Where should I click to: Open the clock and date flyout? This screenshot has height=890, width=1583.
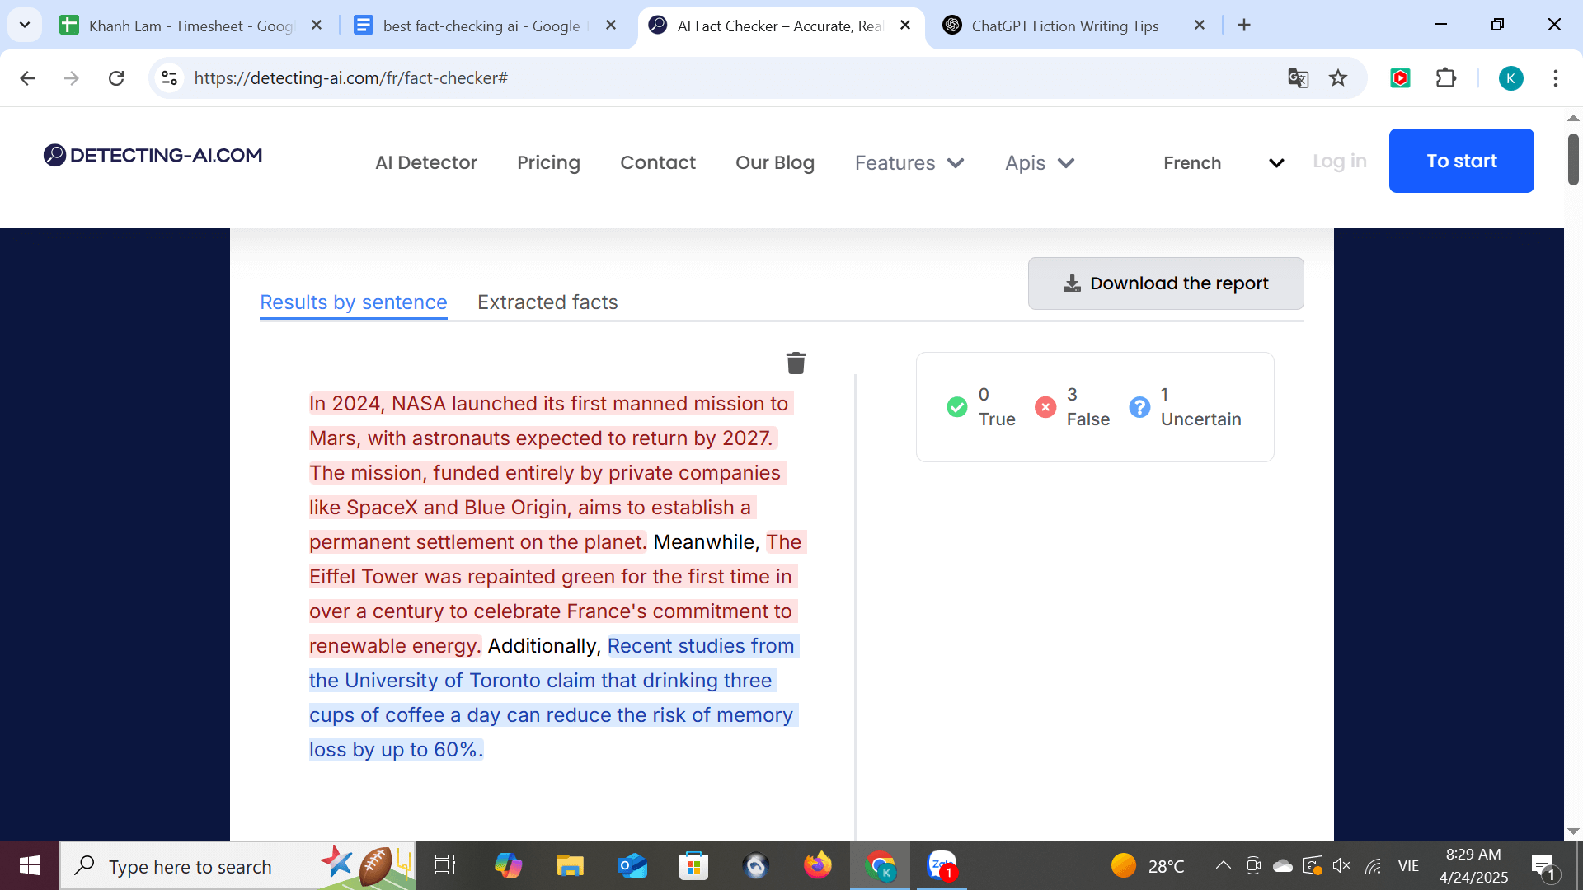(1473, 866)
